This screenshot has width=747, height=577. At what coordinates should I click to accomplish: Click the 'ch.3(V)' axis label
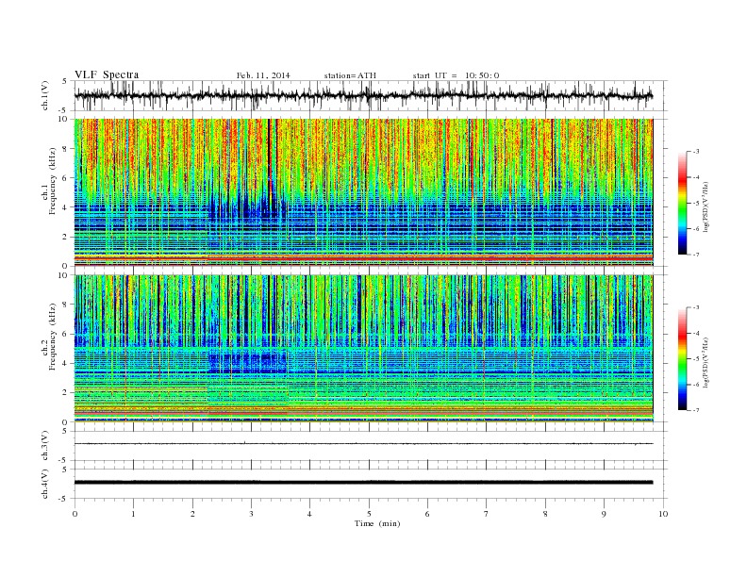click(45, 446)
